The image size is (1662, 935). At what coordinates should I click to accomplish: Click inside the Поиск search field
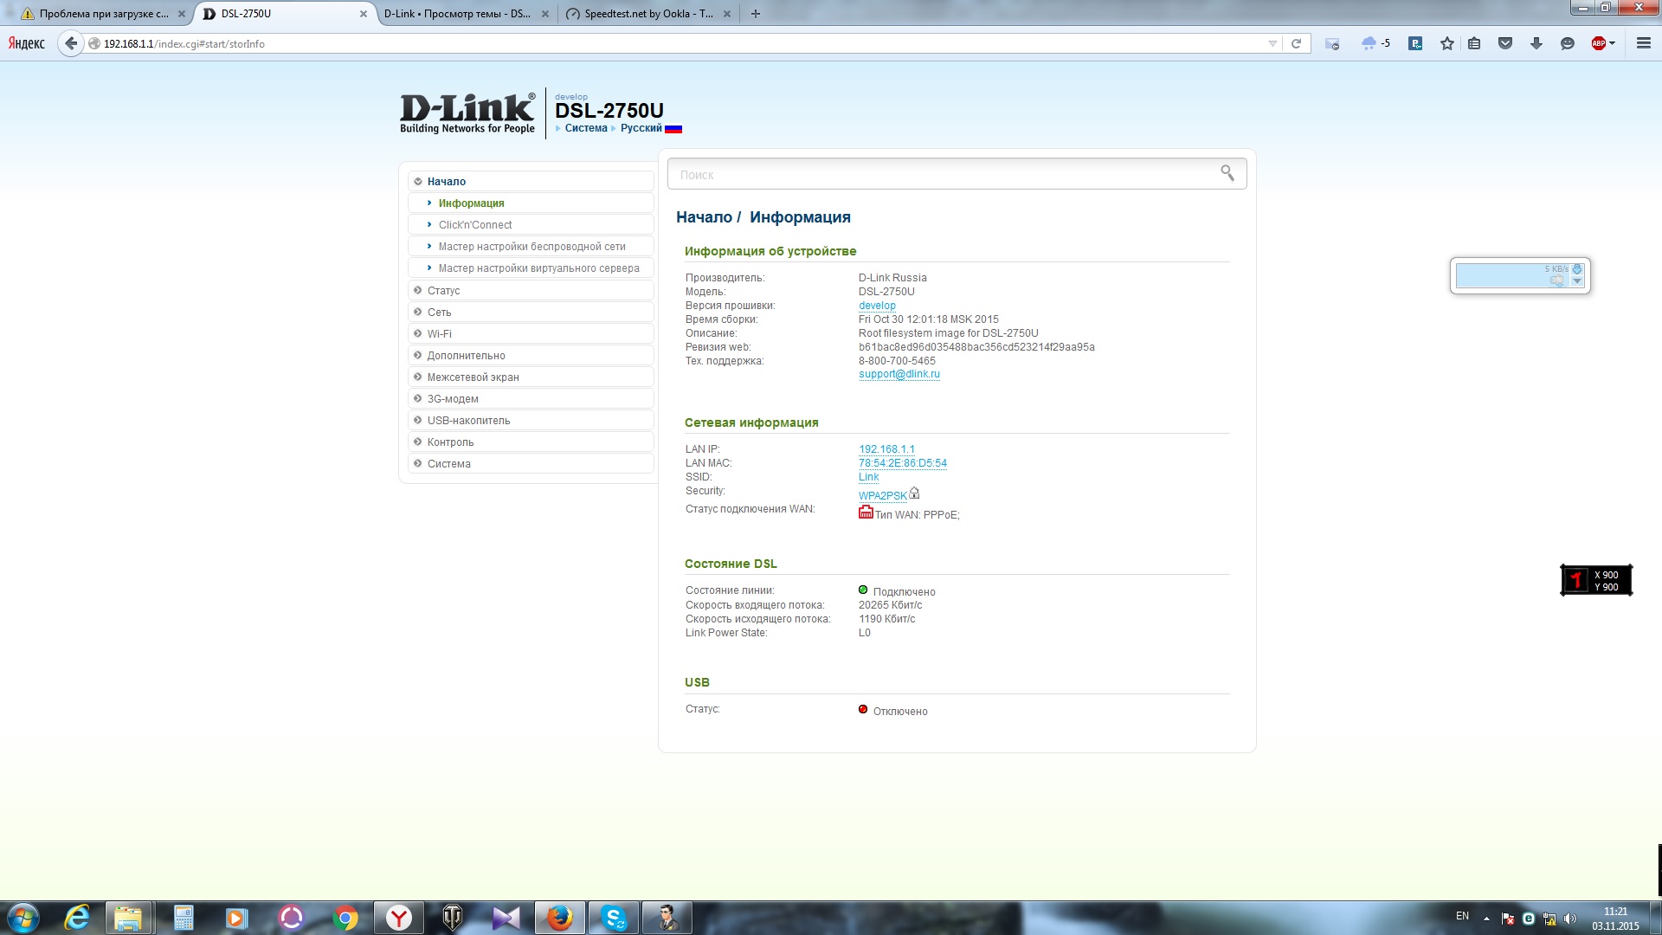[x=944, y=175]
